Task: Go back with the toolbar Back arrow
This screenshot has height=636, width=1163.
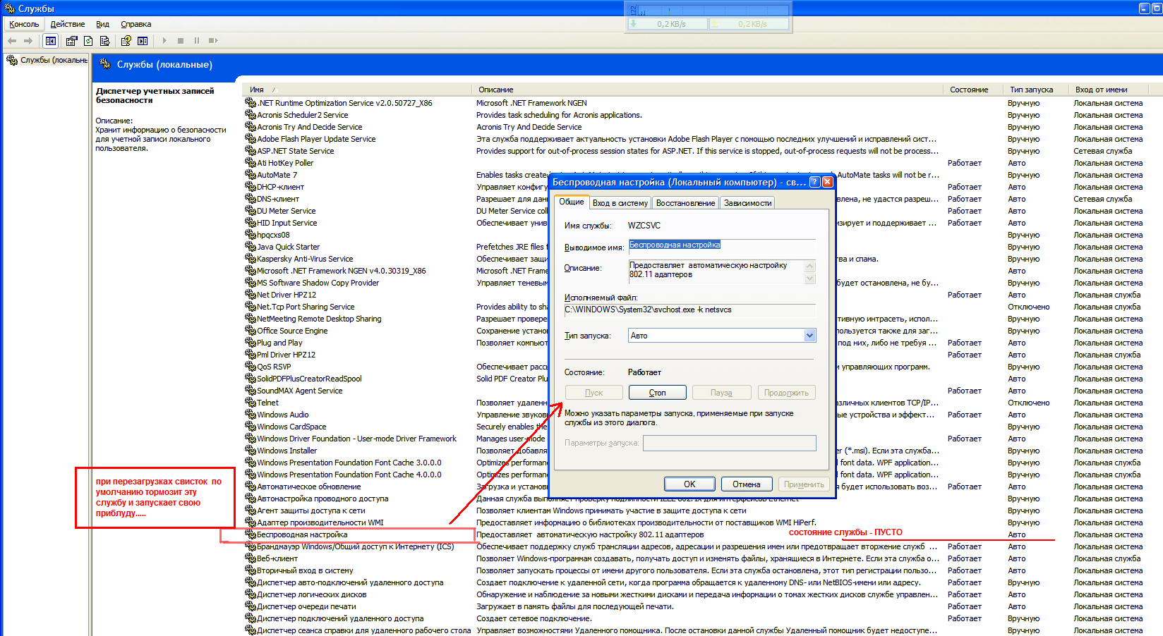Action: tap(12, 41)
